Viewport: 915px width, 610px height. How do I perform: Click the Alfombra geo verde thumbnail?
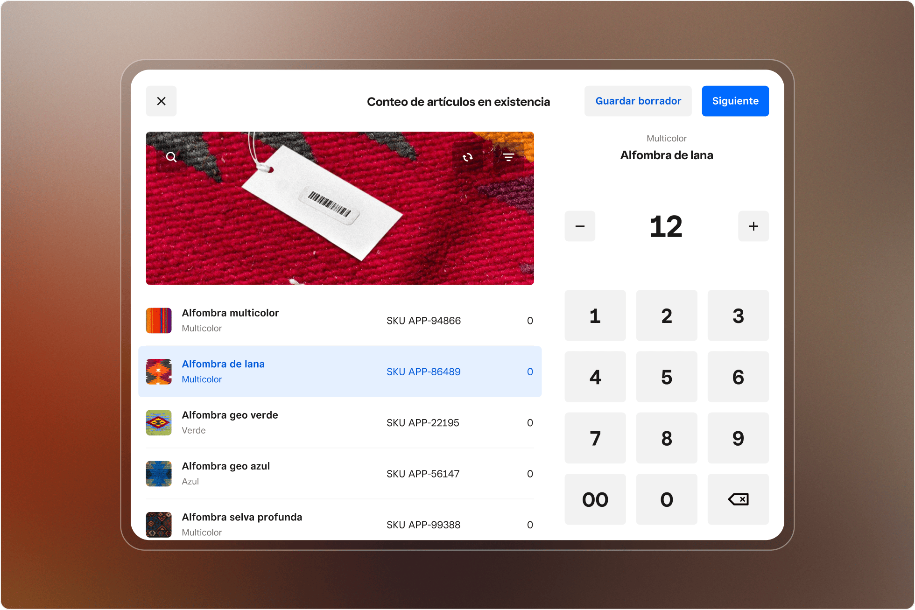coord(158,422)
